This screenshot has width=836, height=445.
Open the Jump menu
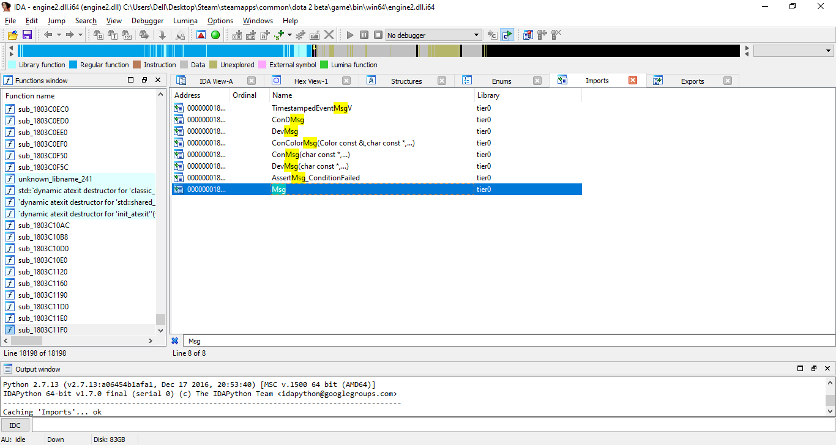pyautogui.click(x=56, y=20)
